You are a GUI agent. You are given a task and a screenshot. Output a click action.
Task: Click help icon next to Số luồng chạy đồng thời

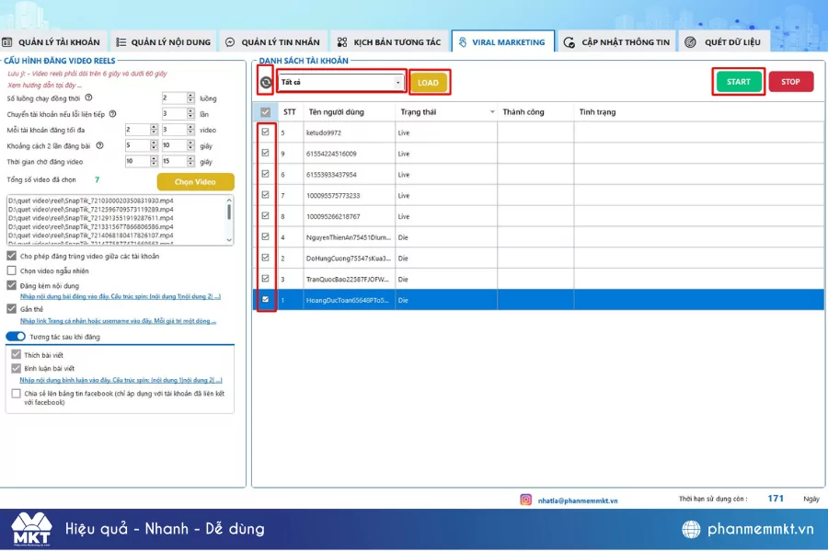[x=89, y=98]
